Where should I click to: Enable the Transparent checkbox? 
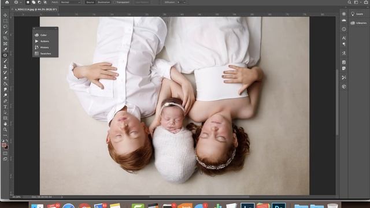tap(114, 2)
